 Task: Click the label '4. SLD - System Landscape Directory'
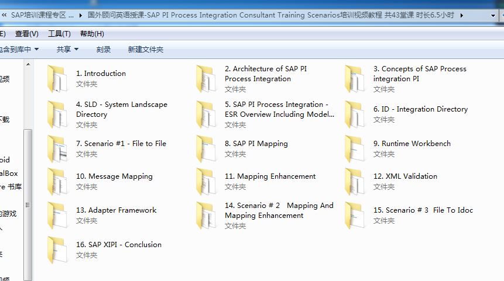(x=122, y=109)
